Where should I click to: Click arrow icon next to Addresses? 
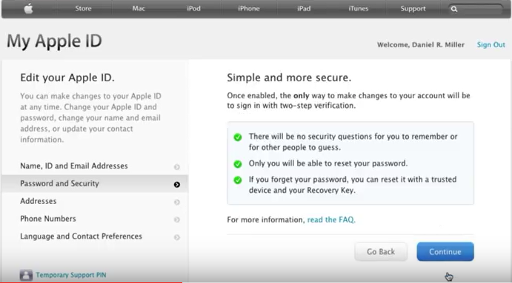click(176, 202)
